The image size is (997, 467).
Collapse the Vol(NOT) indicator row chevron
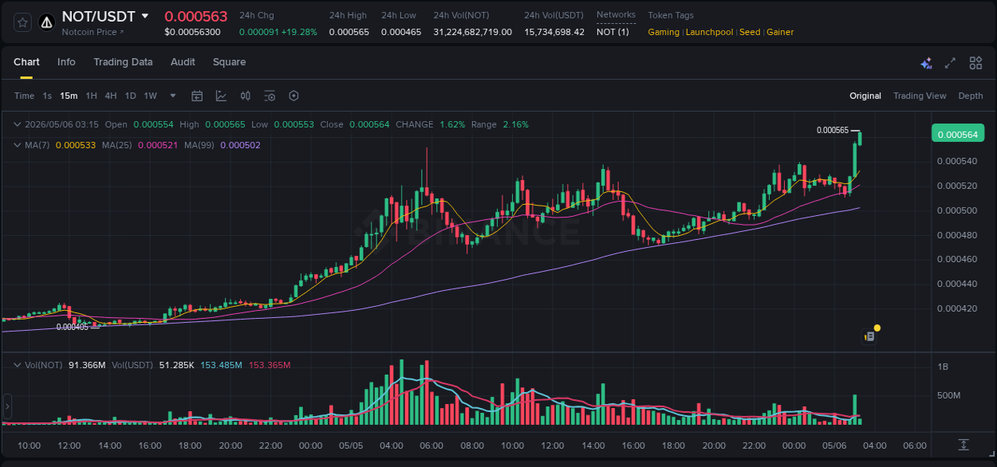coord(18,364)
